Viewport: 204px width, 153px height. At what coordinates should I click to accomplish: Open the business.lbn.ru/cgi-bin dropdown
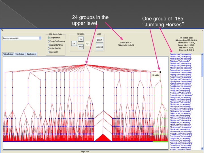(x=40, y=38)
